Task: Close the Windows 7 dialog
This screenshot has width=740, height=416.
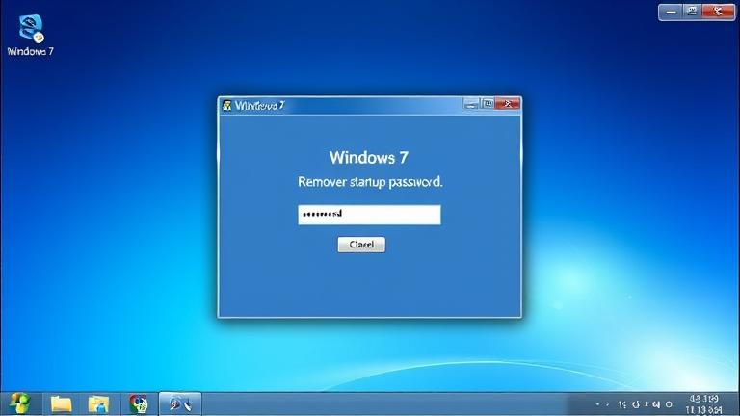Action: point(508,104)
